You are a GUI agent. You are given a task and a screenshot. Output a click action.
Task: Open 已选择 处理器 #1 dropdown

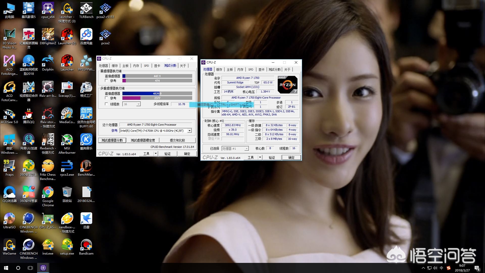[x=235, y=149]
